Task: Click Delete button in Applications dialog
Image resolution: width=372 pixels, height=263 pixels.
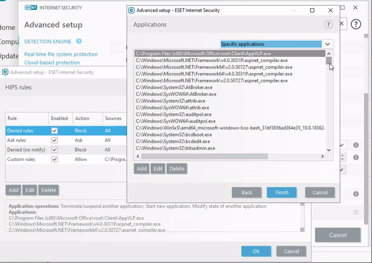Action: 177,169
